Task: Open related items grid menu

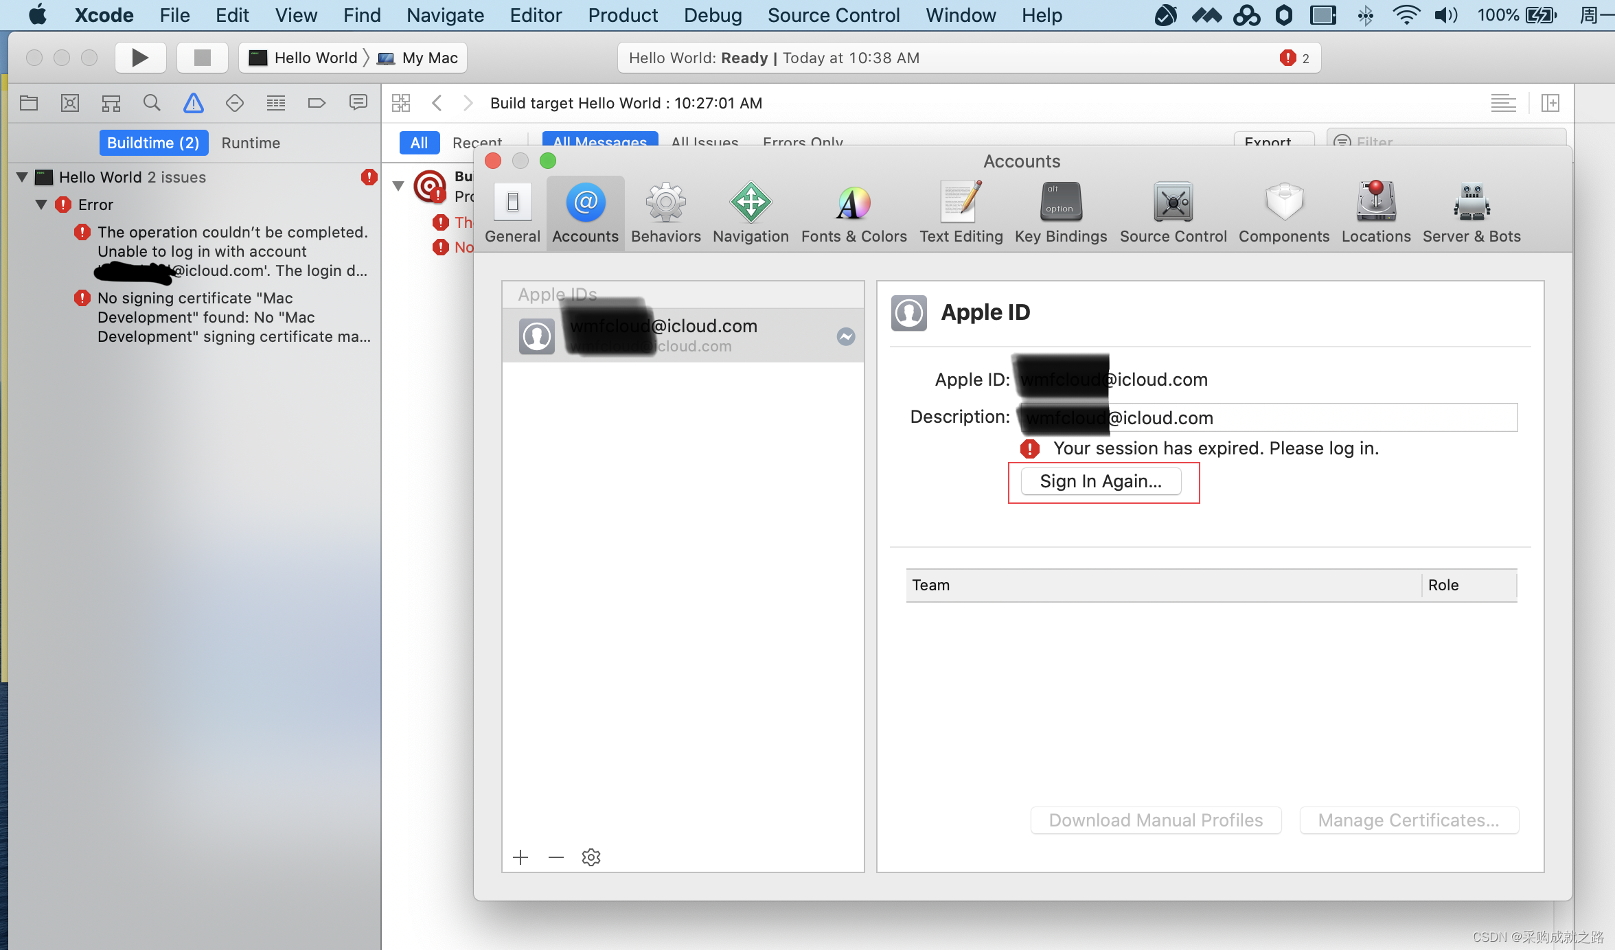Action: pos(401,103)
